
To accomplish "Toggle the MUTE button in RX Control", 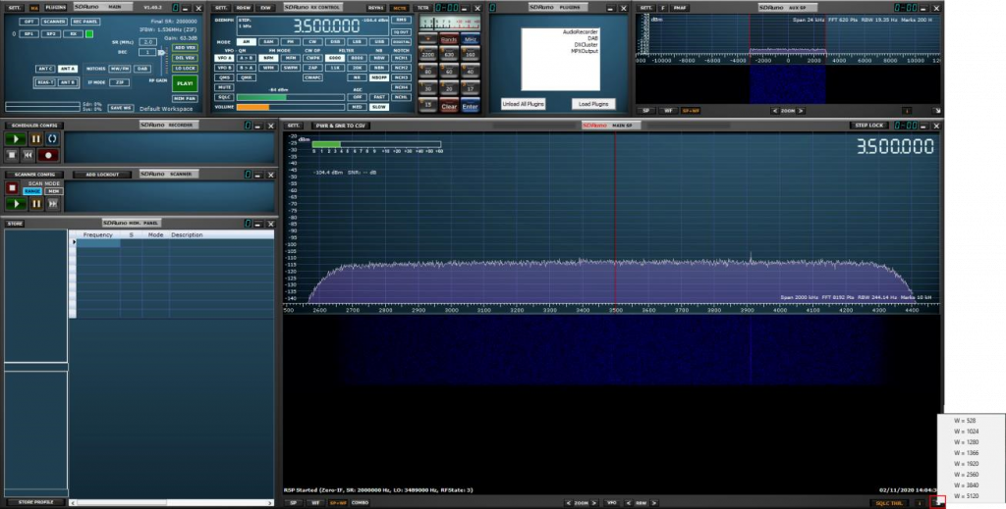I will [x=223, y=86].
